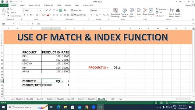Apply the Fill Color bucket

coord(43,15)
